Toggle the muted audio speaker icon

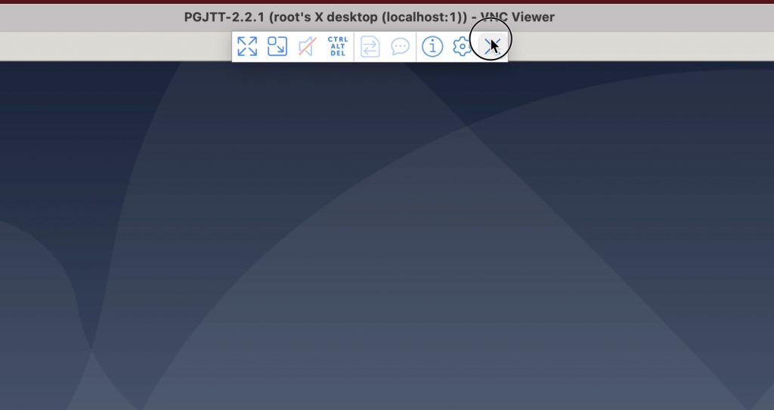click(307, 46)
